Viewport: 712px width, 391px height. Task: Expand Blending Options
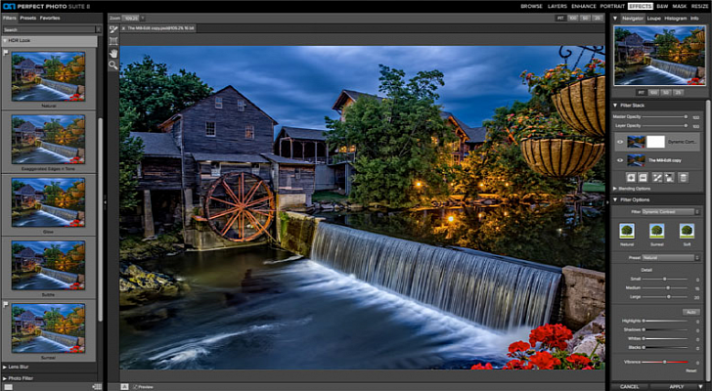pyautogui.click(x=615, y=189)
